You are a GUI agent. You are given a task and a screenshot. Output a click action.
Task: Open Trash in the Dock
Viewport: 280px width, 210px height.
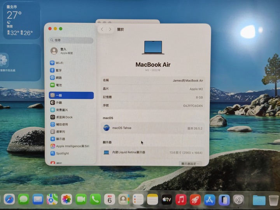273,200
